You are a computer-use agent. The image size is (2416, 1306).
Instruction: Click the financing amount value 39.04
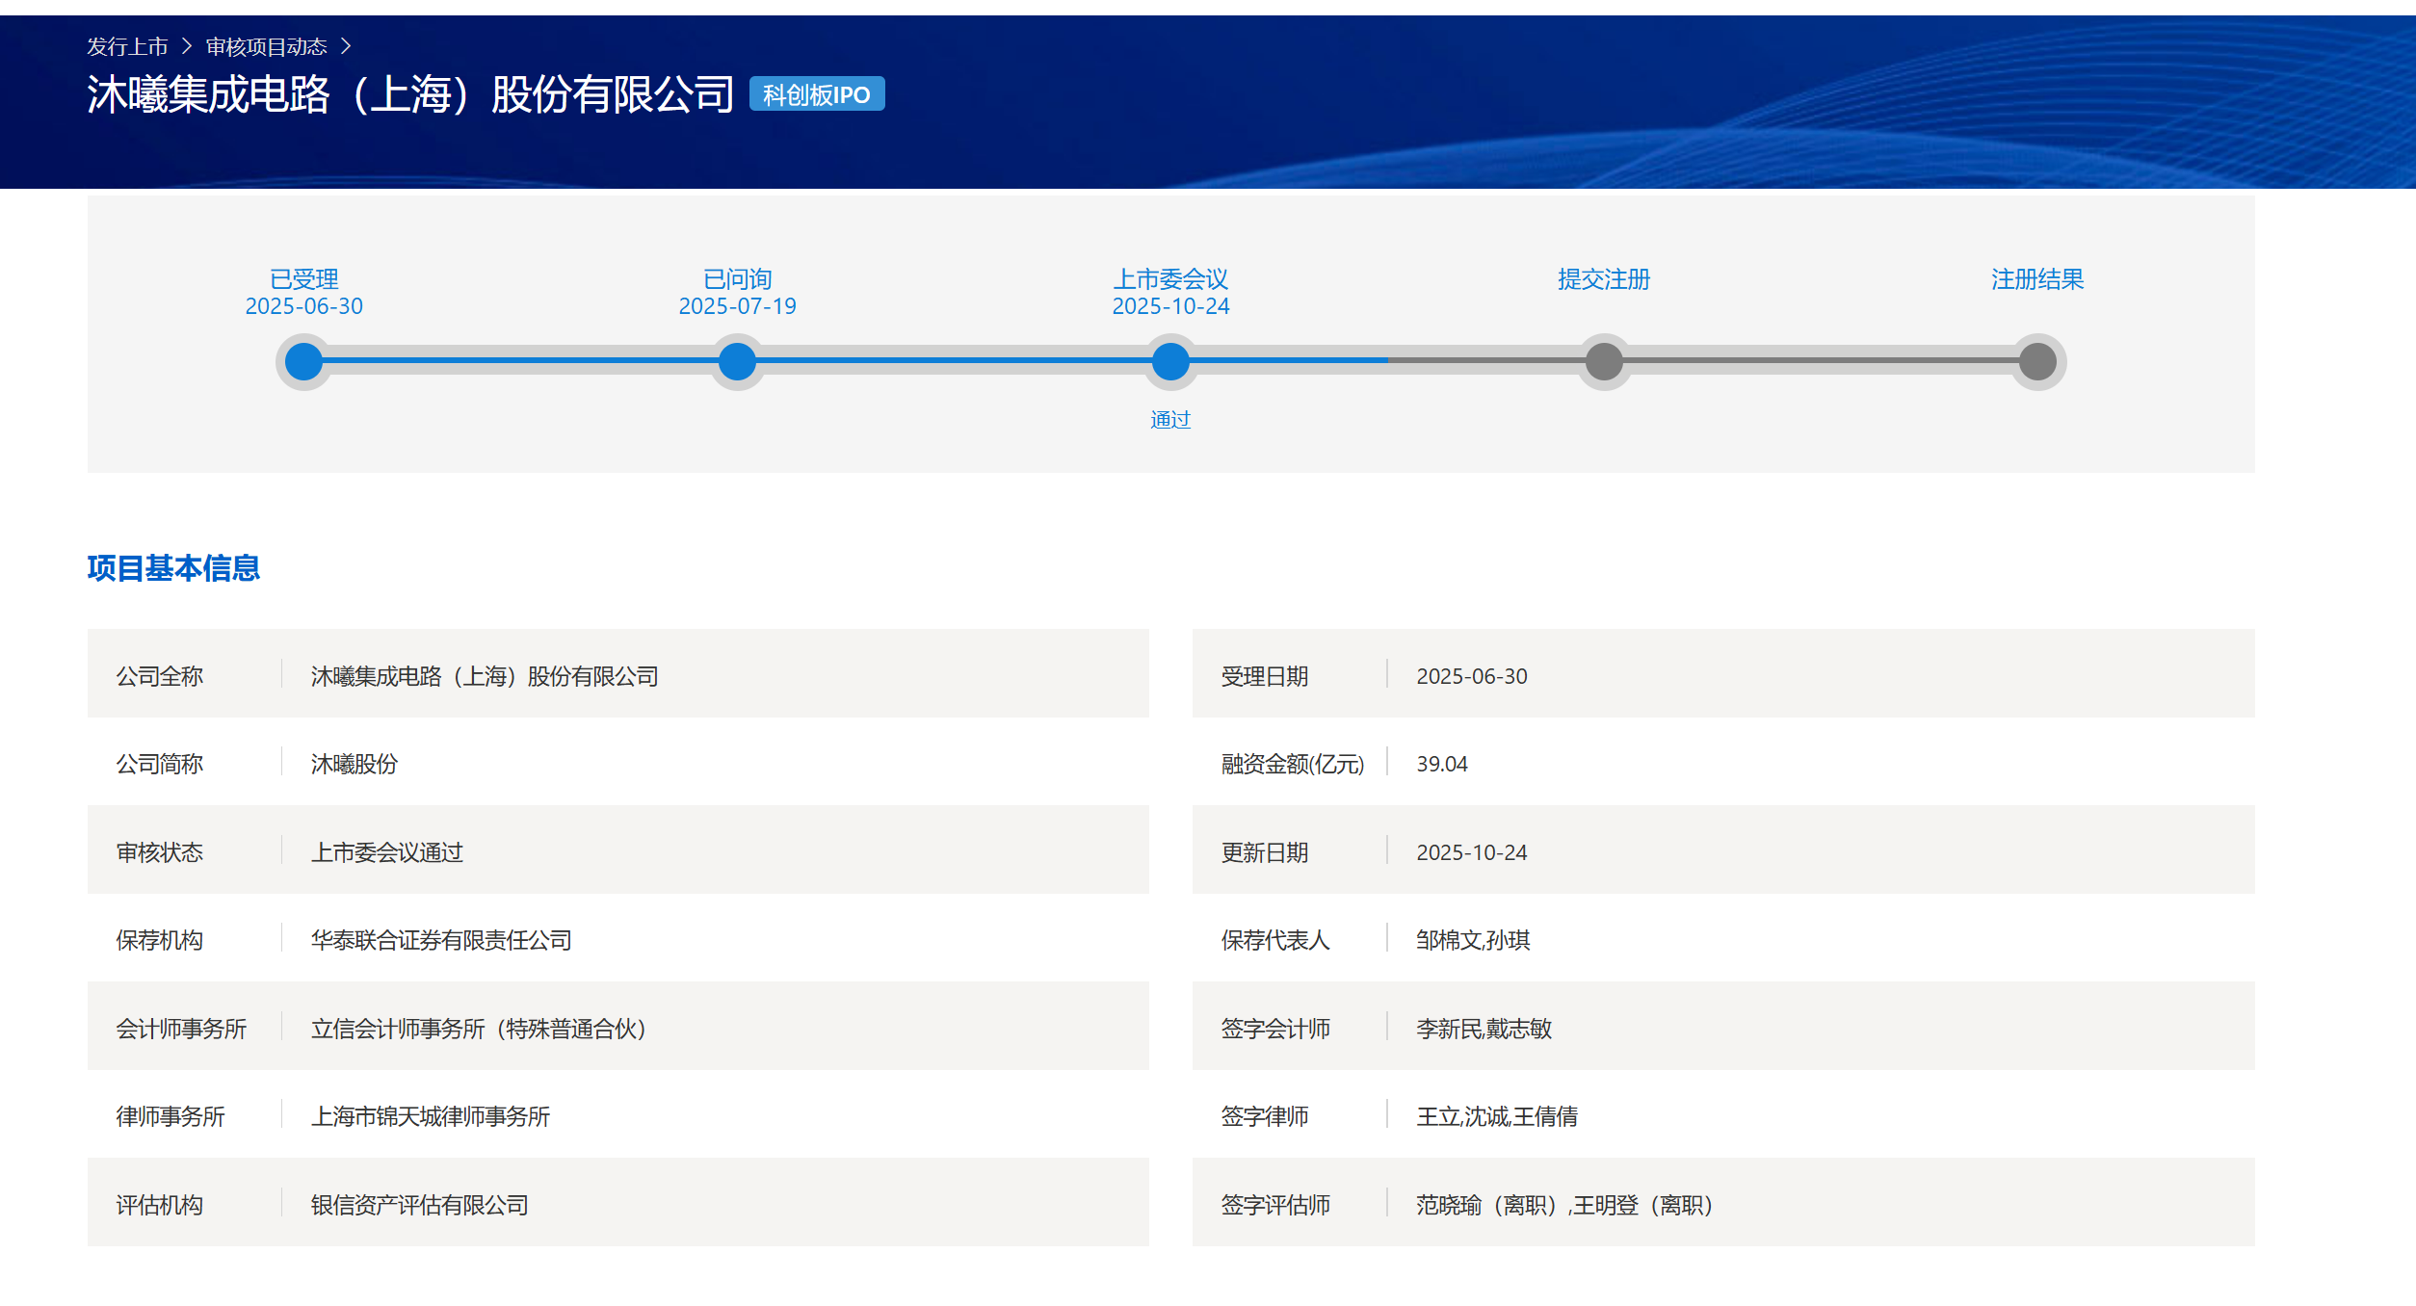[x=1441, y=764]
